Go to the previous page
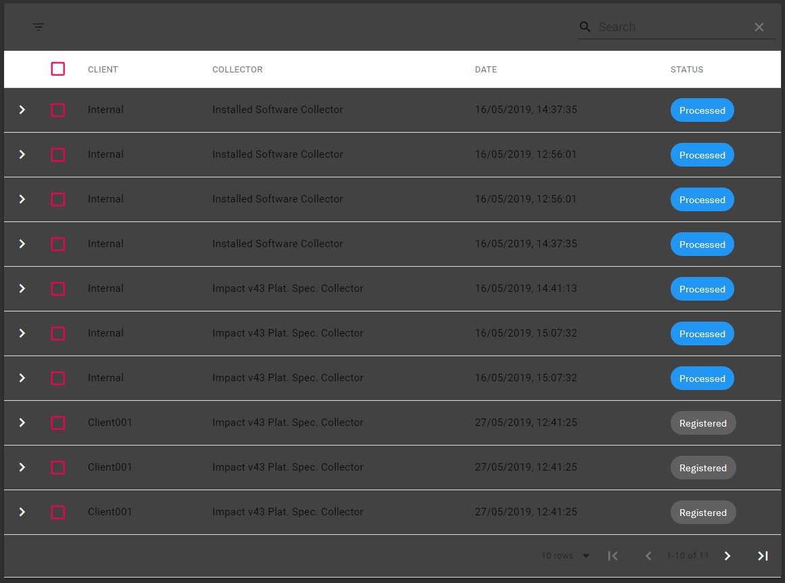Viewport: 785px width, 583px height. (648, 556)
